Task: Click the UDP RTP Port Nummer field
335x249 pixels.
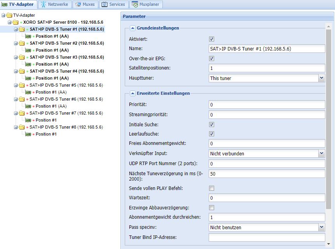Action: tap(267, 164)
